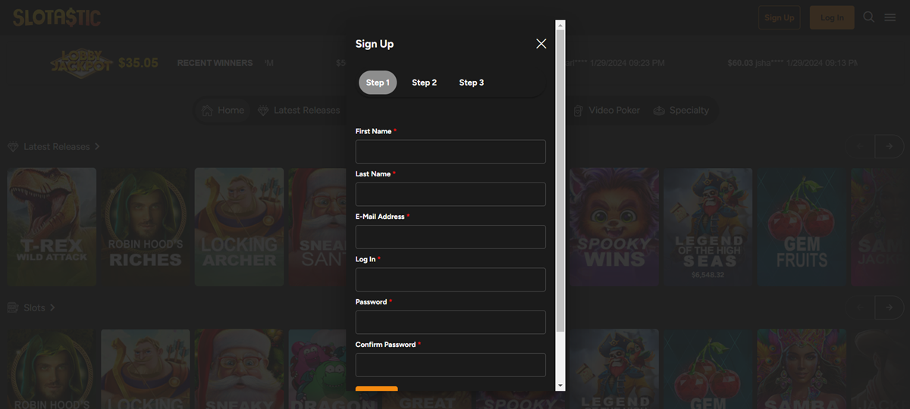Viewport: 910px width, 409px height.
Task: Click the Home house icon
Action: click(x=207, y=111)
